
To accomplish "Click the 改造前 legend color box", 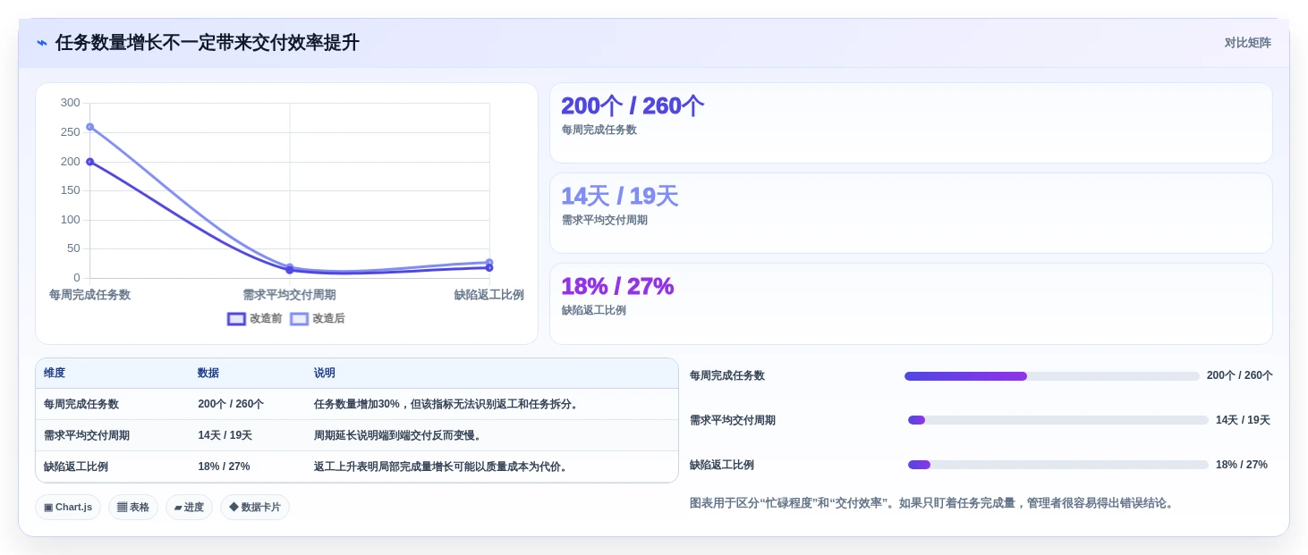I will [x=236, y=319].
